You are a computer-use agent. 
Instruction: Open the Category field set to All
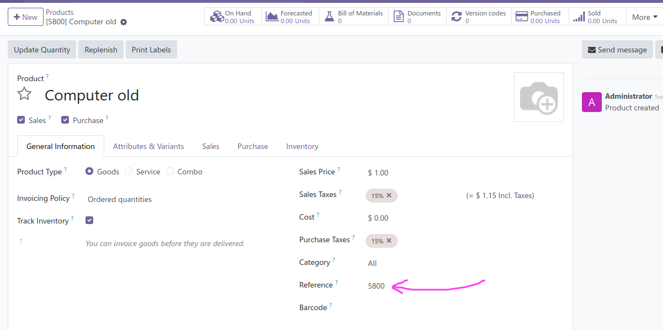(x=372, y=263)
